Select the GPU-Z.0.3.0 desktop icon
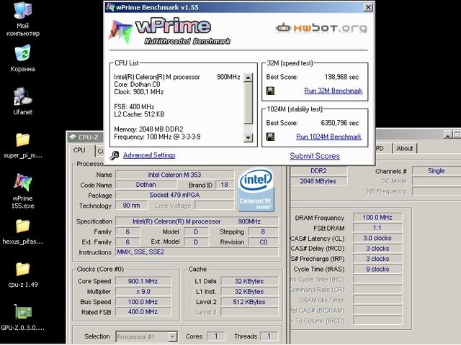Viewport: 461px width, 345px height. click(x=22, y=318)
